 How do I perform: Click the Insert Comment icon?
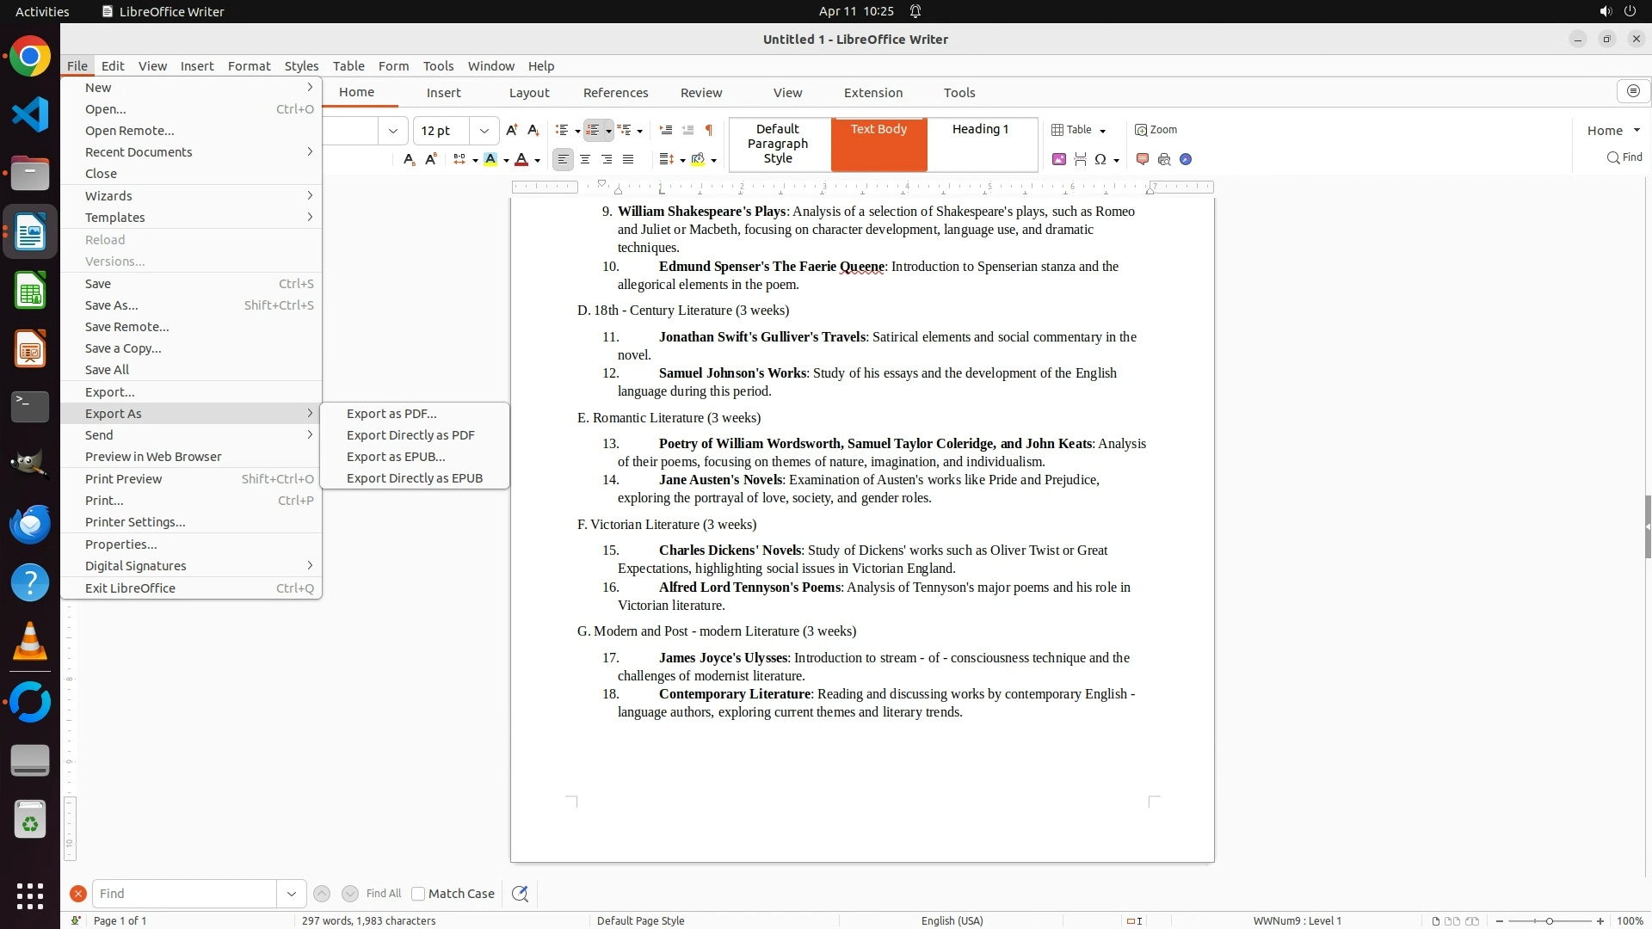[1143, 159]
